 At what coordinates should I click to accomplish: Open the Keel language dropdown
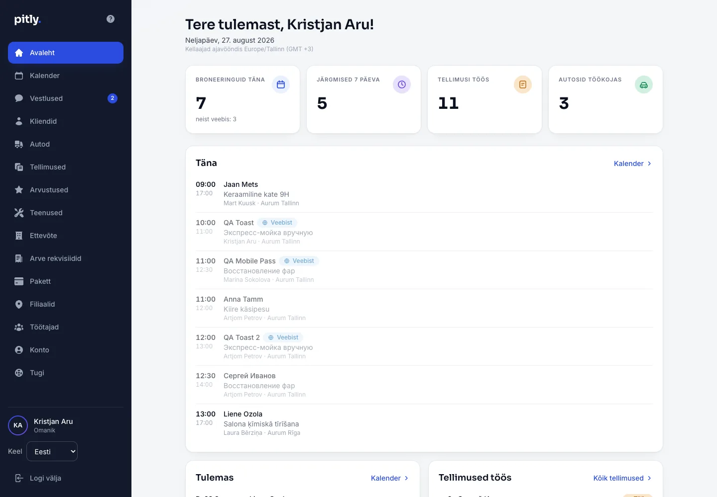click(52, 451)
